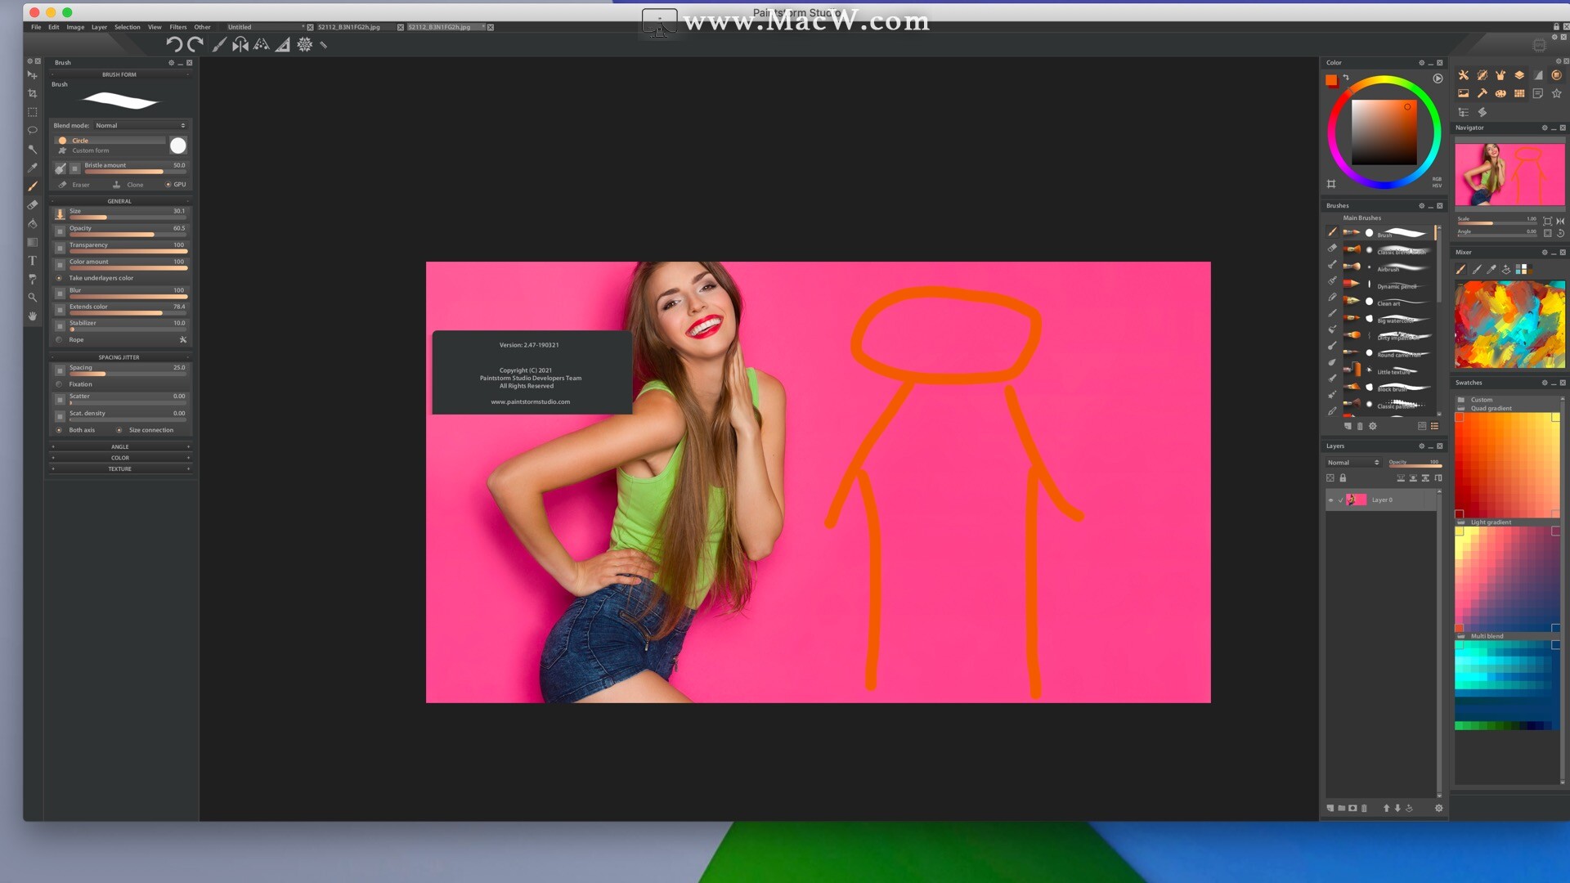The height and width of the screenshot is (883, 1570).
Task: Click the palette icon in the panels toolbar
Action: pos(1500,93)
